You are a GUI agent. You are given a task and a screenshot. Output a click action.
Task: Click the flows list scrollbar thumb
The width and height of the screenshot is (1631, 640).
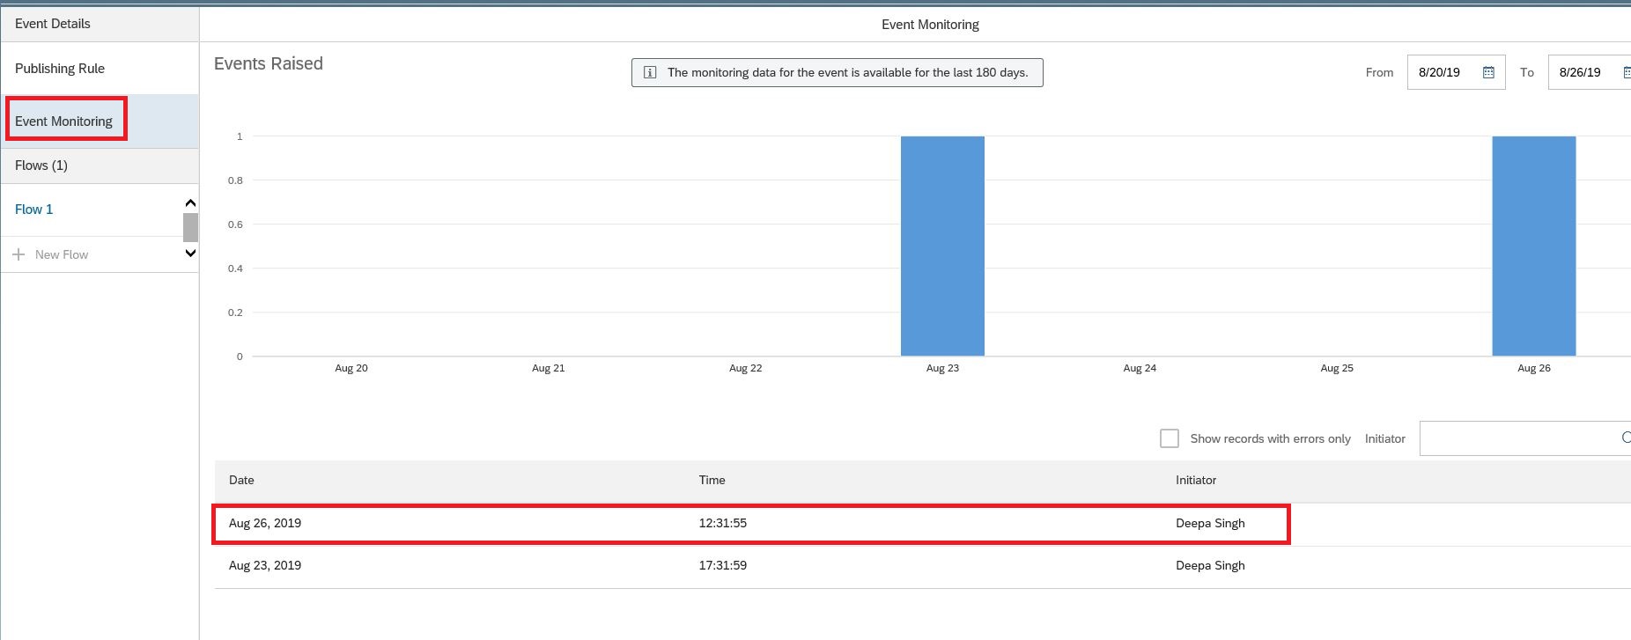pyautogui.click(x=190, y=227)
